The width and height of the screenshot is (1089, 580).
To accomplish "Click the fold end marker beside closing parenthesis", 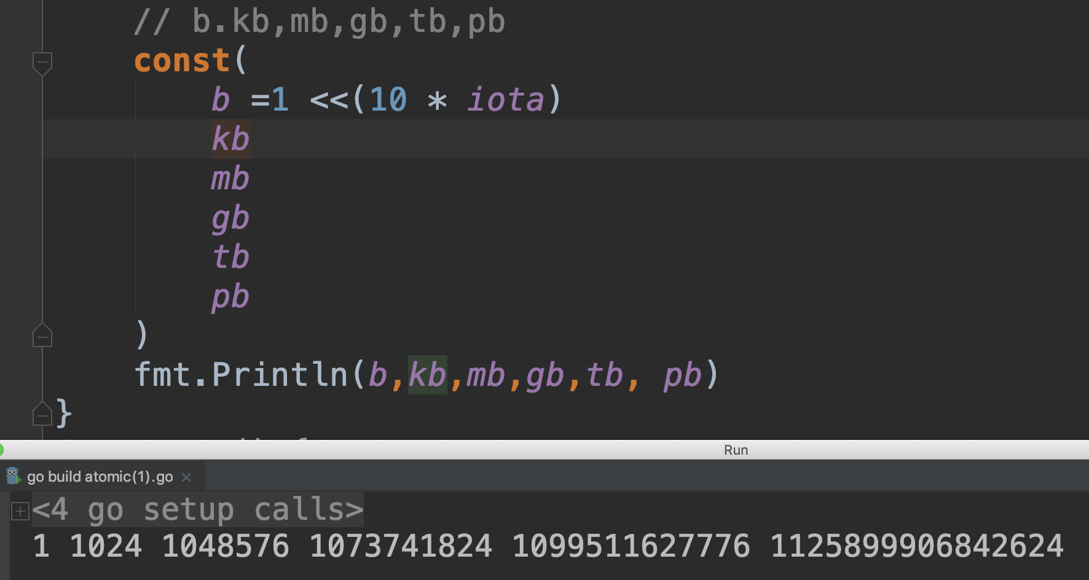I will point(42,335).
